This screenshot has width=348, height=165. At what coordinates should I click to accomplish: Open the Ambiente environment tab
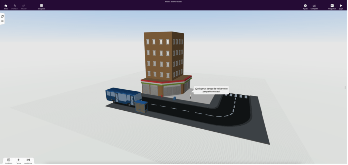tap(28, 160)
